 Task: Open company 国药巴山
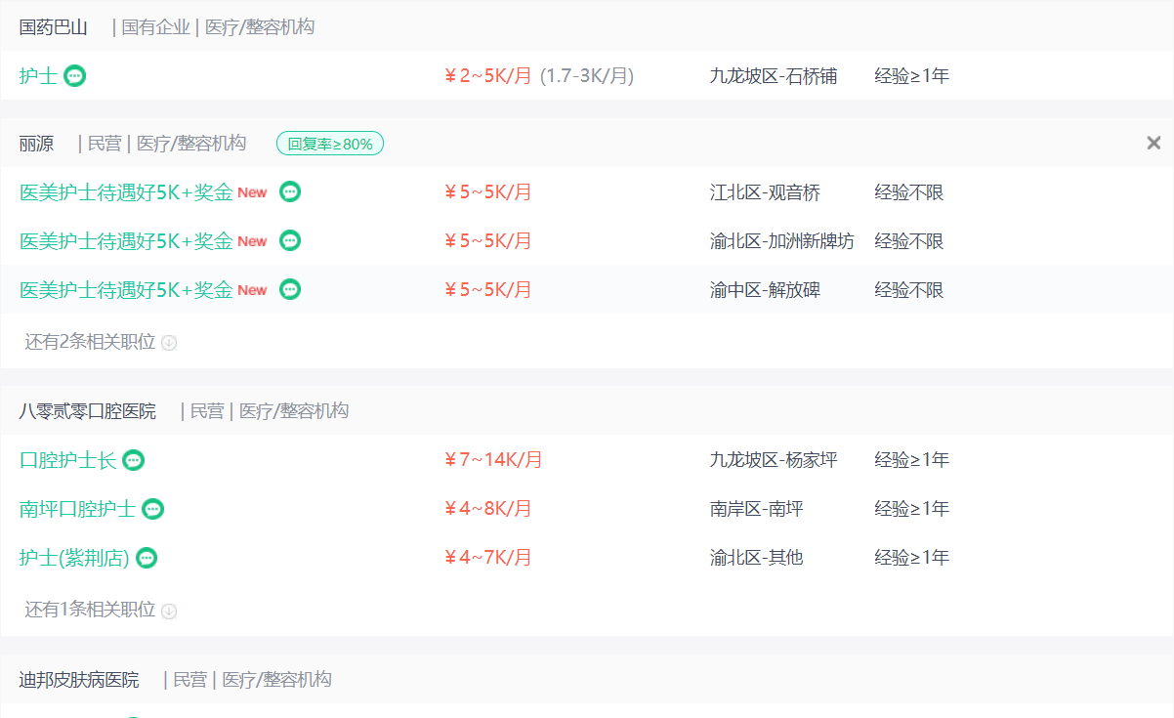tap(54, 27)
